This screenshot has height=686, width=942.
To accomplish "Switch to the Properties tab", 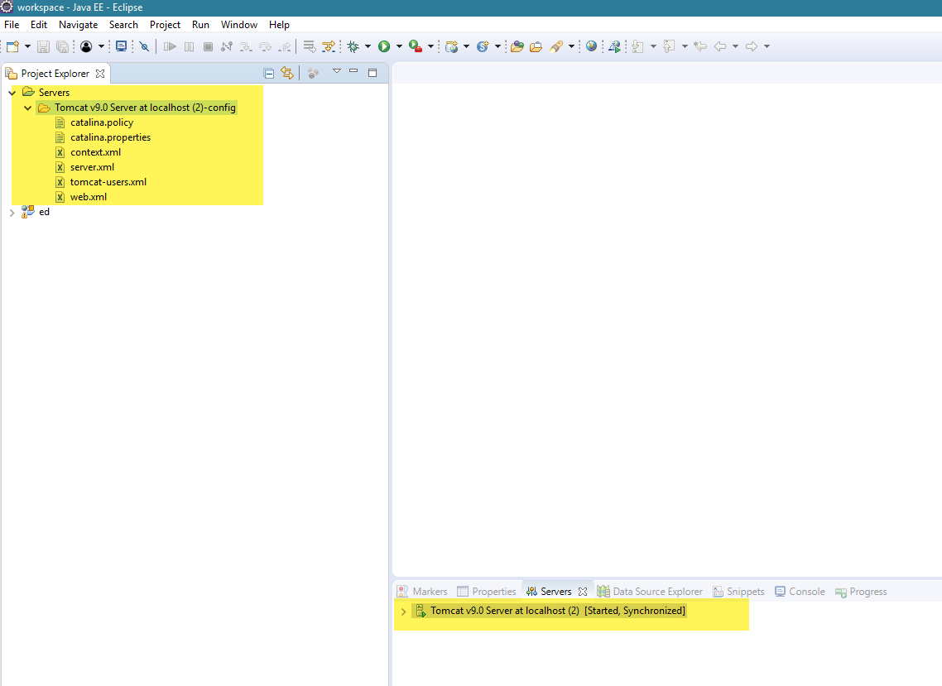I will [x=487, y=592].
